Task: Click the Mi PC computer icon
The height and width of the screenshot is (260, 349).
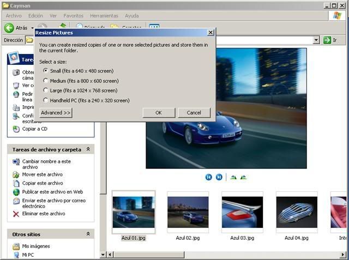Action: 16,255
